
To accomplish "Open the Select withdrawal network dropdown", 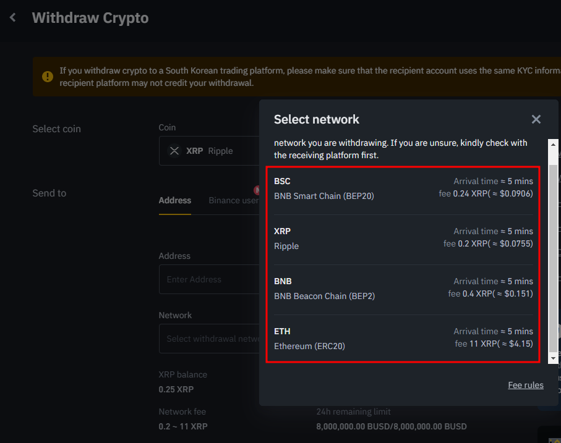I will click(210, 339).
